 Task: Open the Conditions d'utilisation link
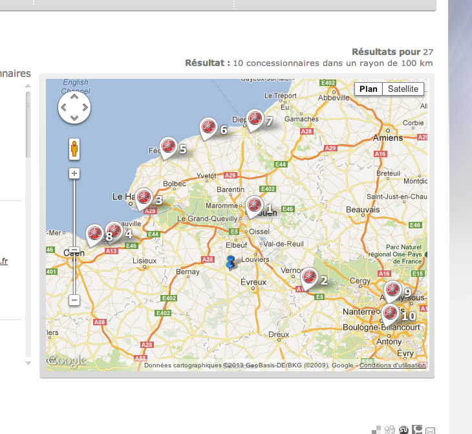[392, 365]
